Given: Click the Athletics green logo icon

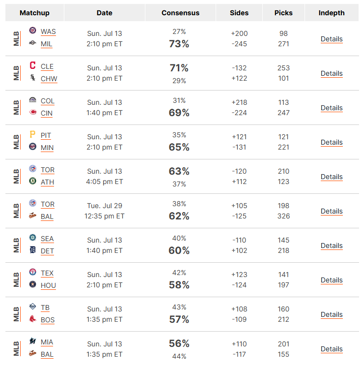Looking at the screenshot, I should 32,181.
